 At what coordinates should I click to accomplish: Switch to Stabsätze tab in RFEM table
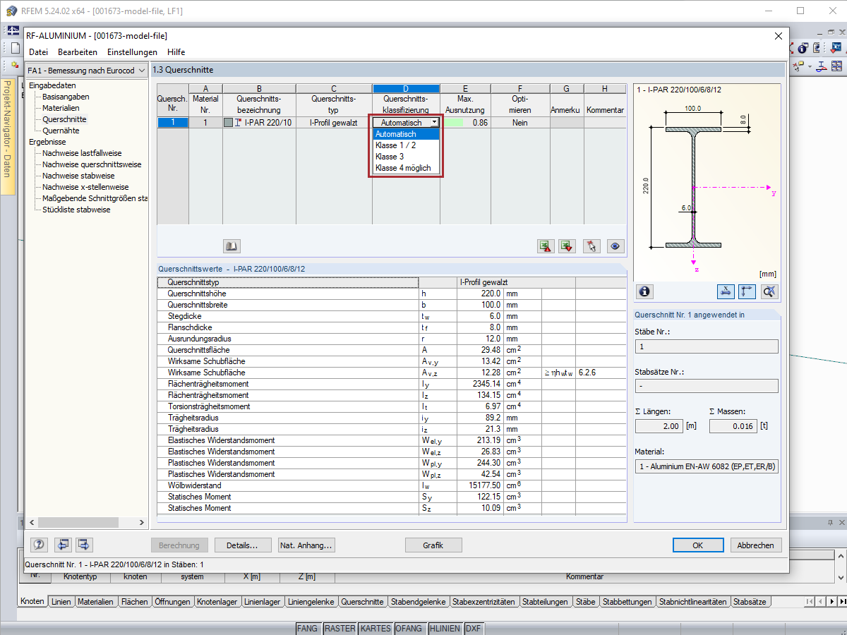751,602
